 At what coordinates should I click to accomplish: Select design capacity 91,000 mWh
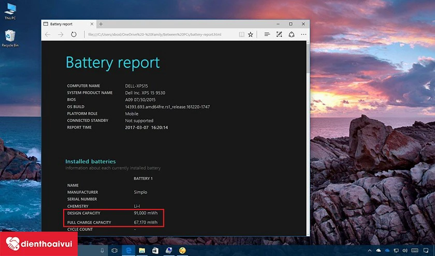click(146, 213)
